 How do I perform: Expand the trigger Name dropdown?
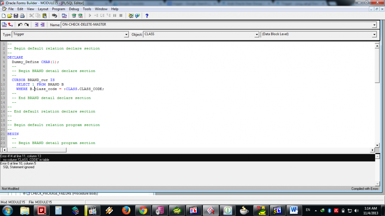374,25
